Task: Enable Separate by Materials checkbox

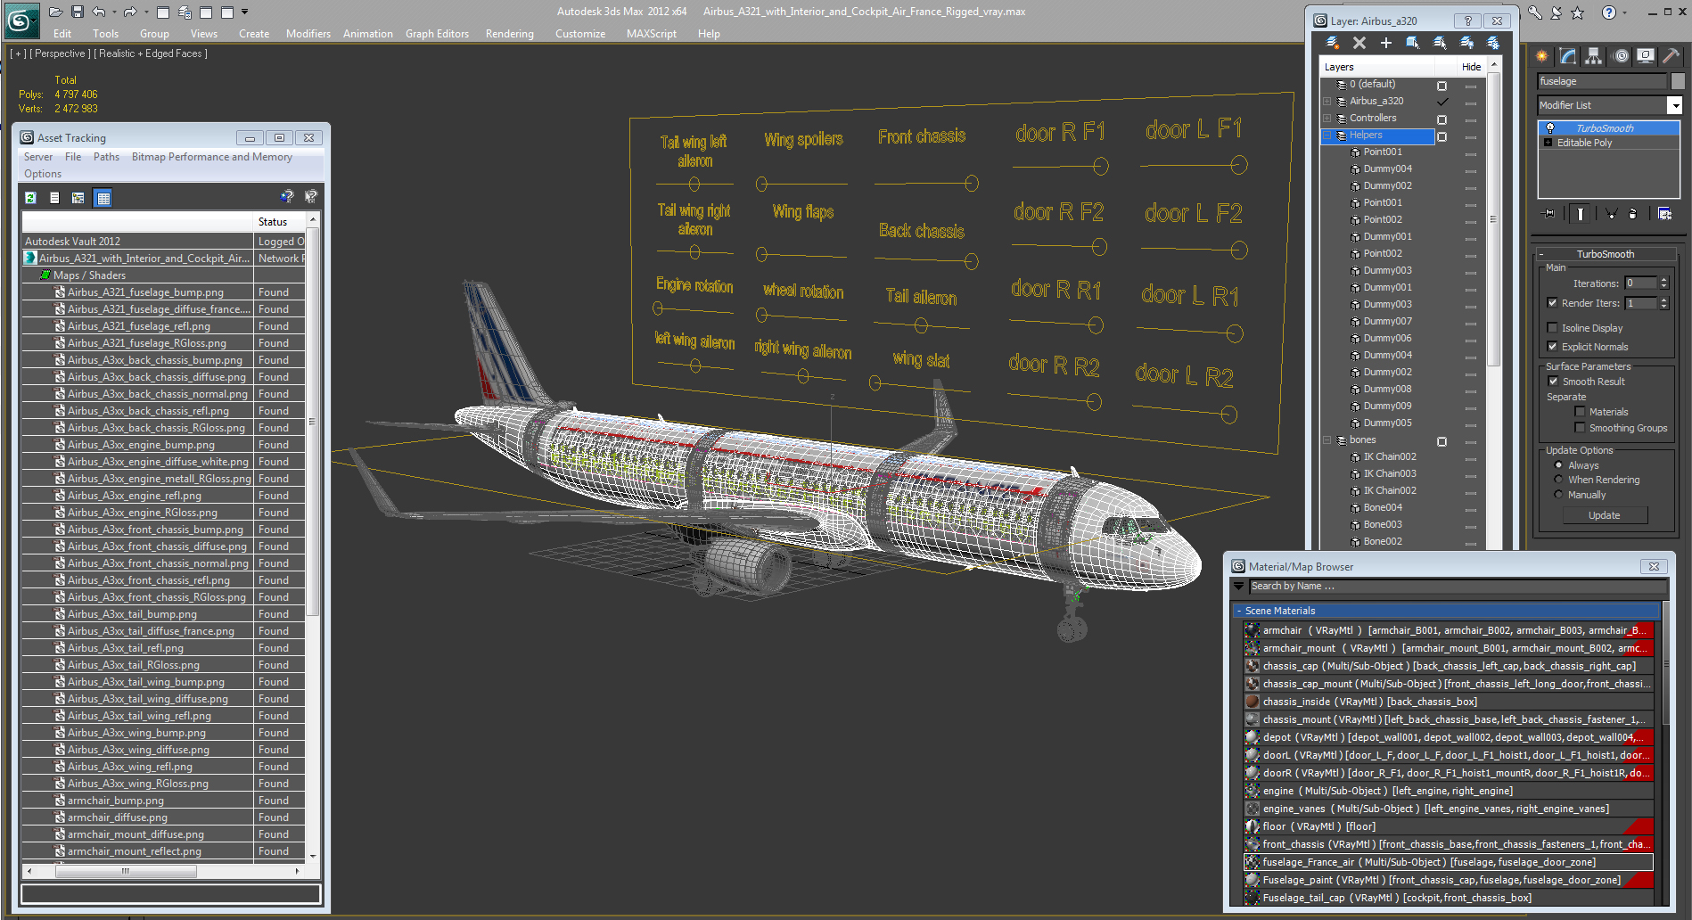Action: click(x=1581, y=412)
